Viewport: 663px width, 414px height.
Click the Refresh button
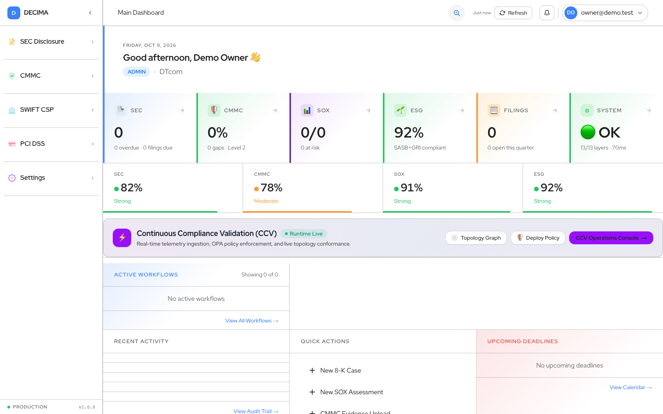(513, 13)
